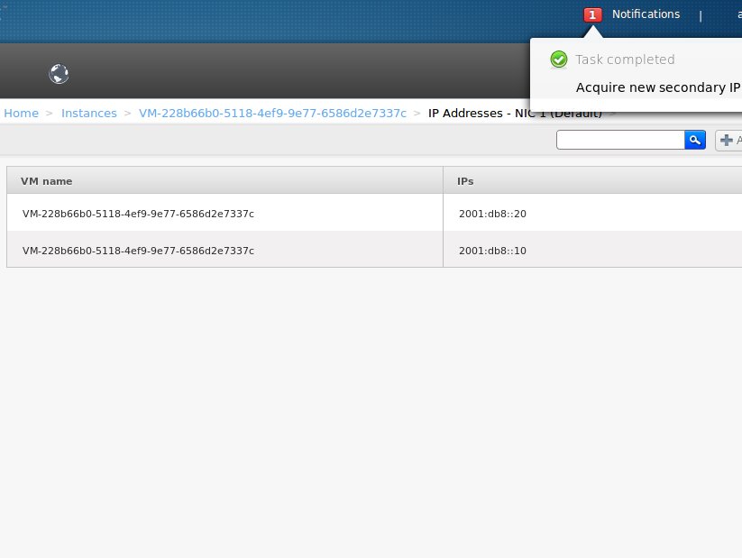Screen dimensions: 742x558
Task: Click the Task completed notification text
Action: tap(625, 59)
